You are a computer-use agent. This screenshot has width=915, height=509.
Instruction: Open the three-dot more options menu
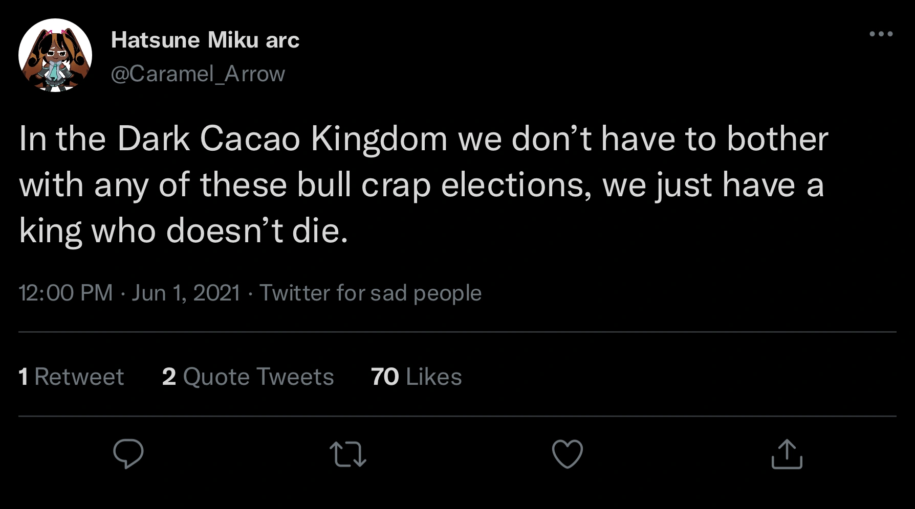881,34
